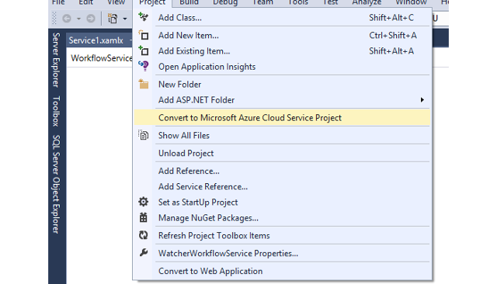This screenshot has height=284, width=497.
Task: Click the Set as StartUp Project gear icon
Action: pyautogui.click(x=143, y=202)
